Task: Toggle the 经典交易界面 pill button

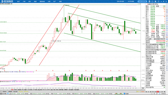Action: (x=142, y=1)
